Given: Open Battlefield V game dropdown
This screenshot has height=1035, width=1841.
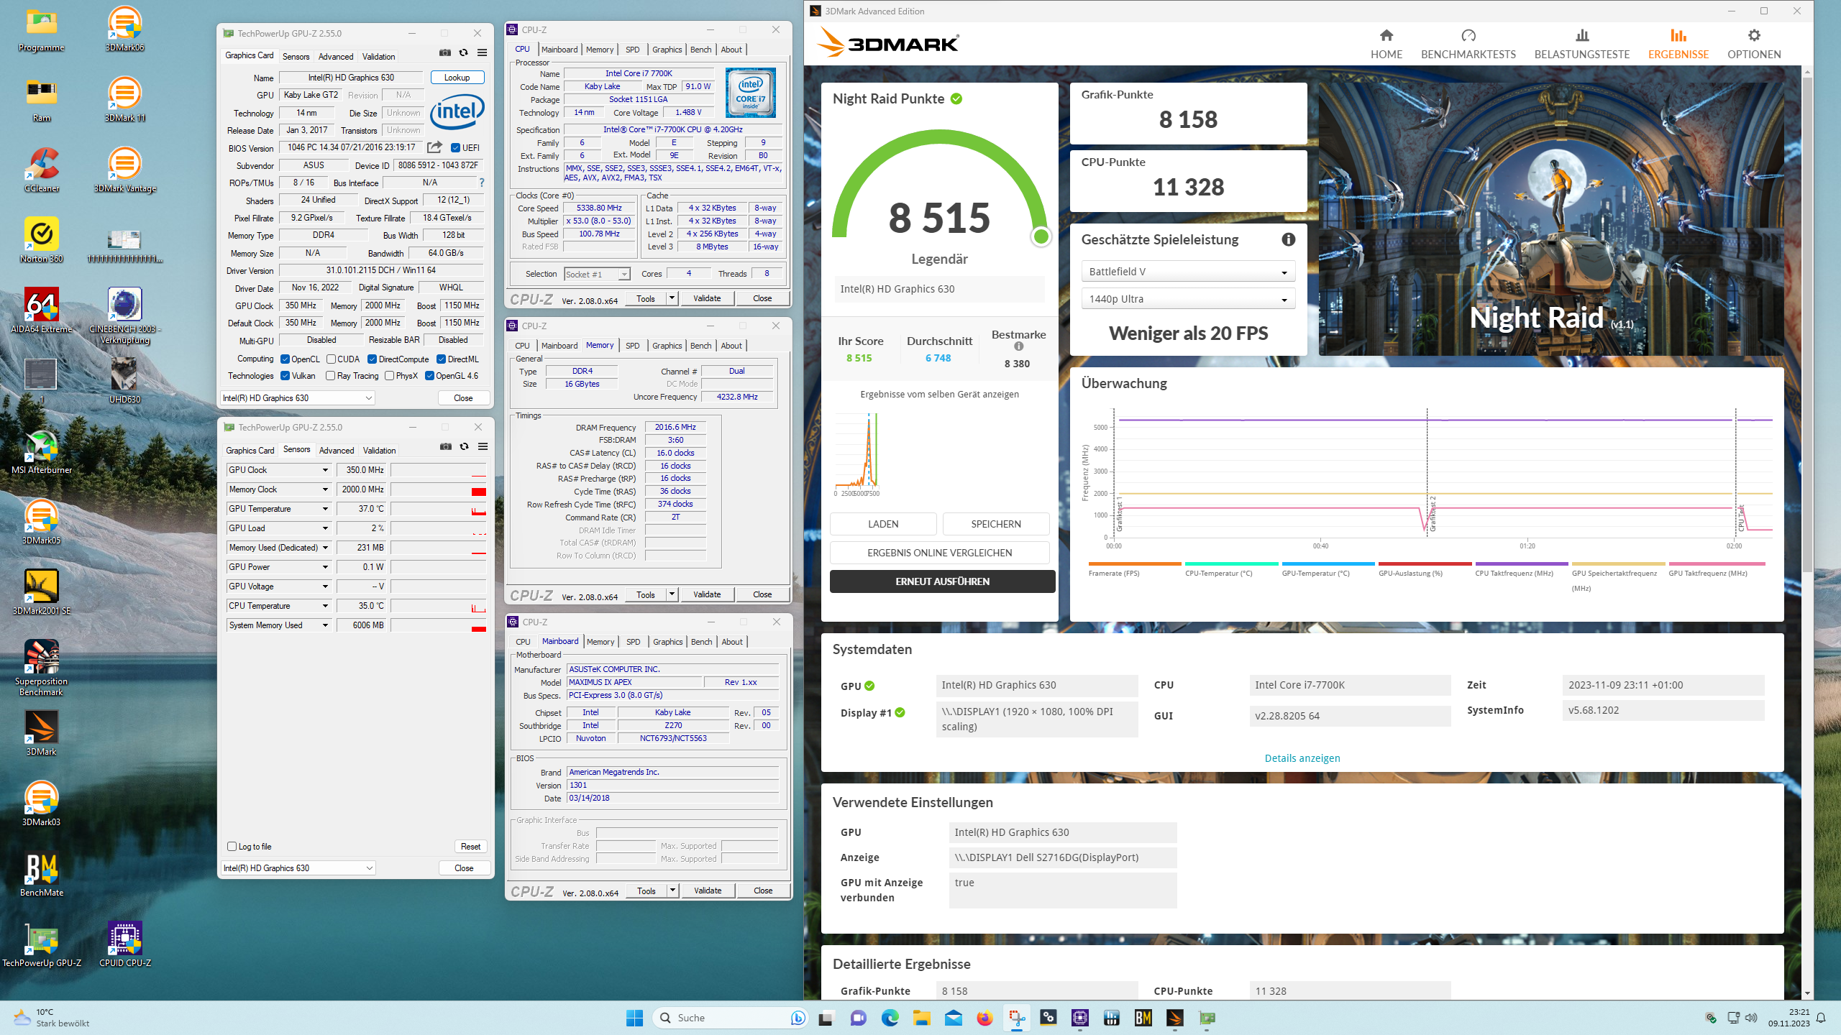Looking at the screenshot, I should coord(1188,272).
